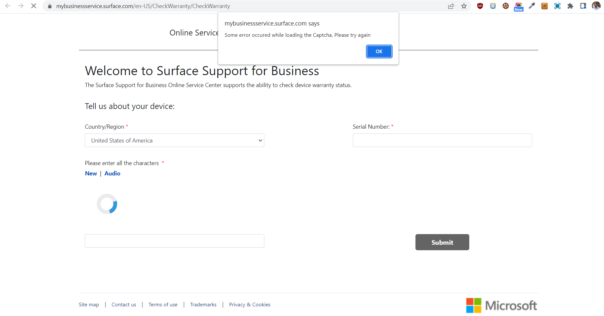Click the share icon in address bar
Viewport: 604px width, 316px height.
pos(451,6)
